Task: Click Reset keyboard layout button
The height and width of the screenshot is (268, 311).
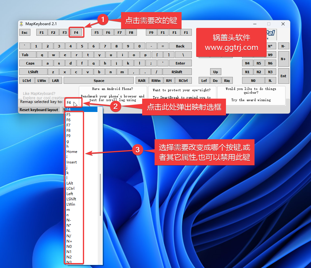Action: (x=39, y=110)
